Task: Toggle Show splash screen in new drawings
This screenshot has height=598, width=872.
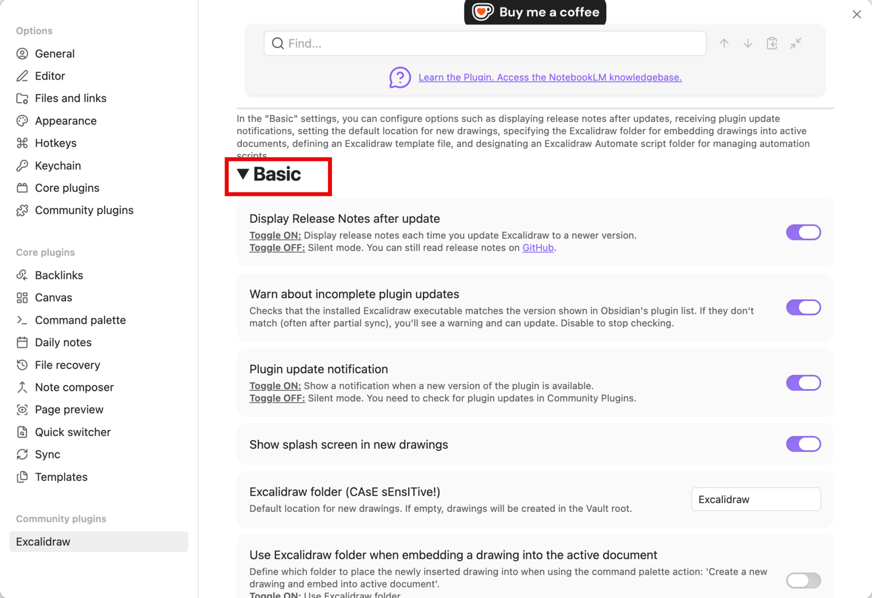Action: point(803,444)
